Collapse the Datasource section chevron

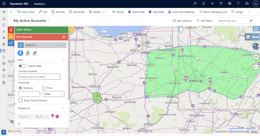click(x=63, y=108)
